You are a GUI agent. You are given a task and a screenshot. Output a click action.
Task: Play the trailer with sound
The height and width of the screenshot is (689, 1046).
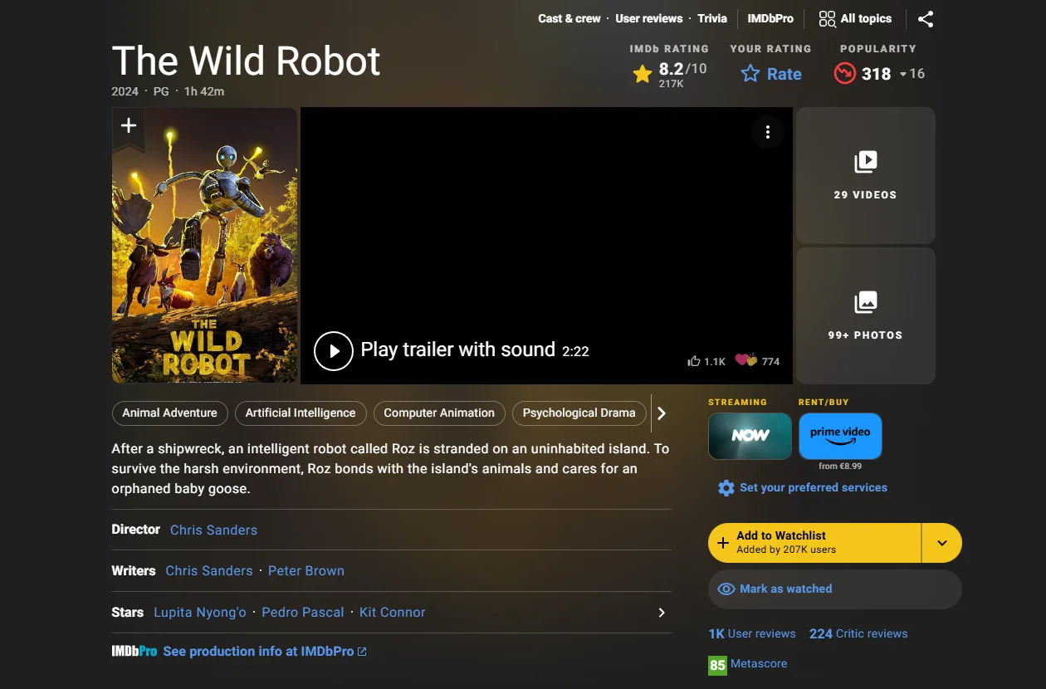(x=334, y=350)
